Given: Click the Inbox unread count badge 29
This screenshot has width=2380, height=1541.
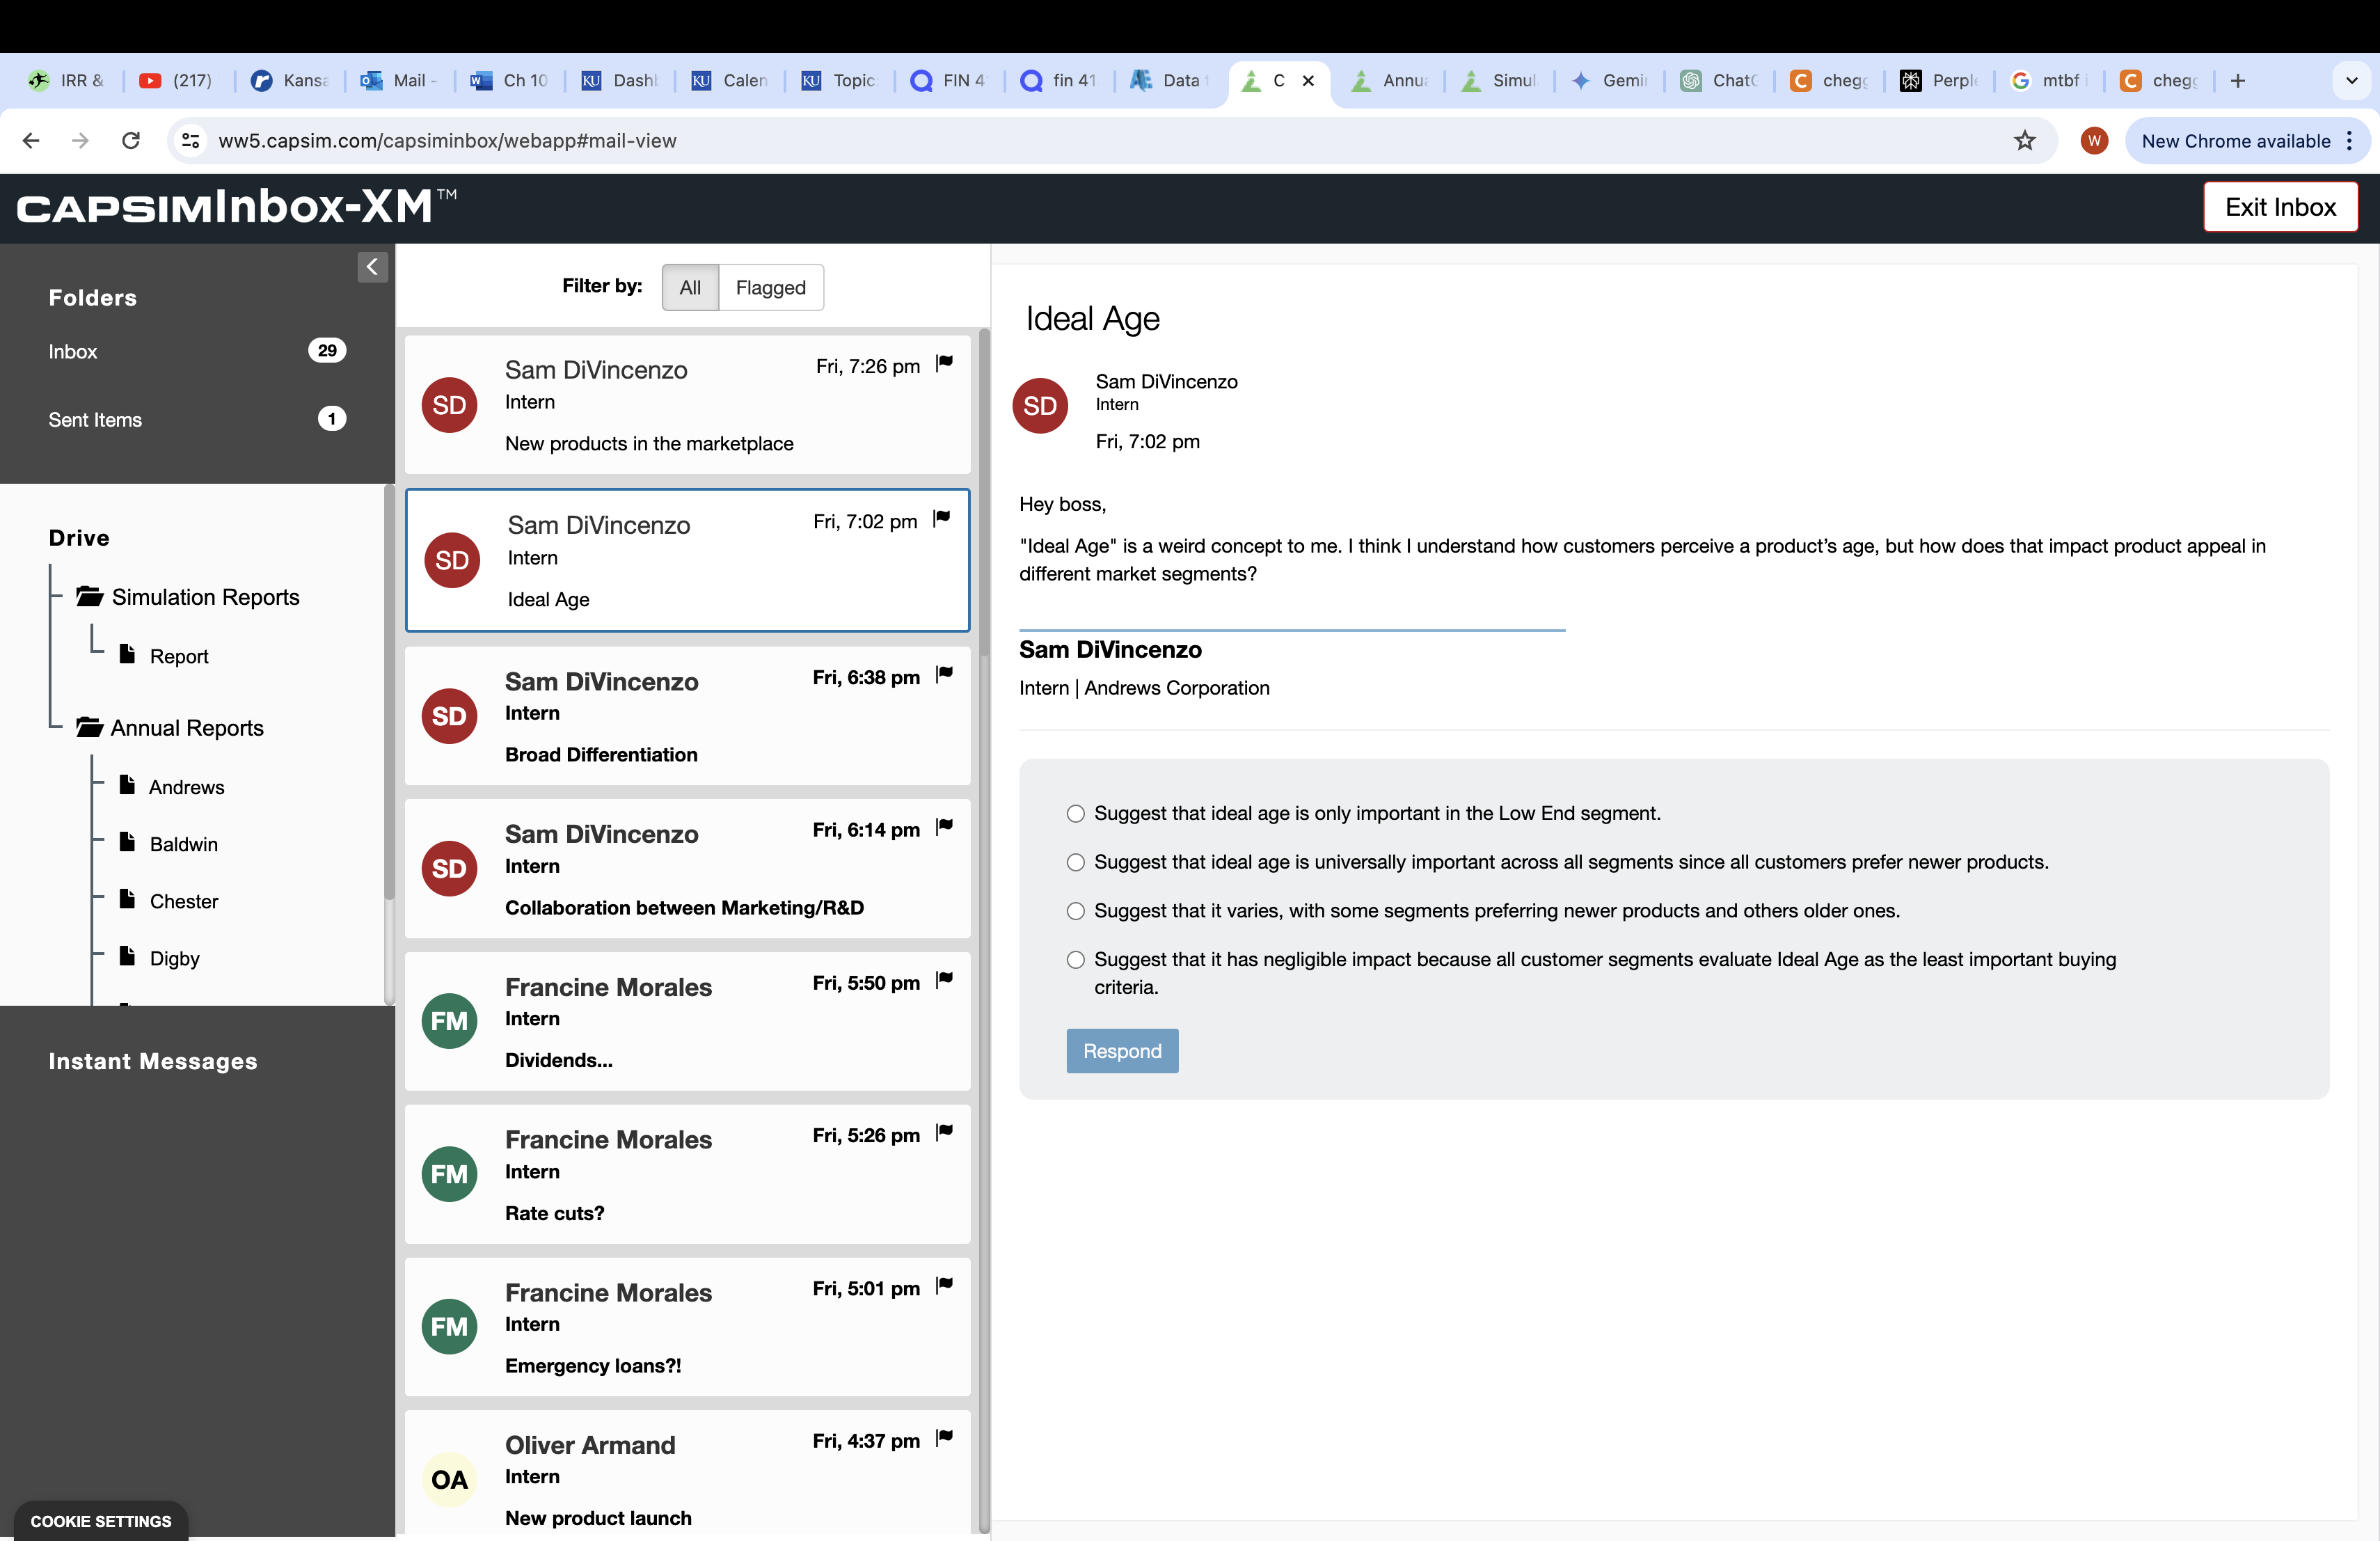Looking at the screenshot, I should pyautogui.click(x=327, y=351).
